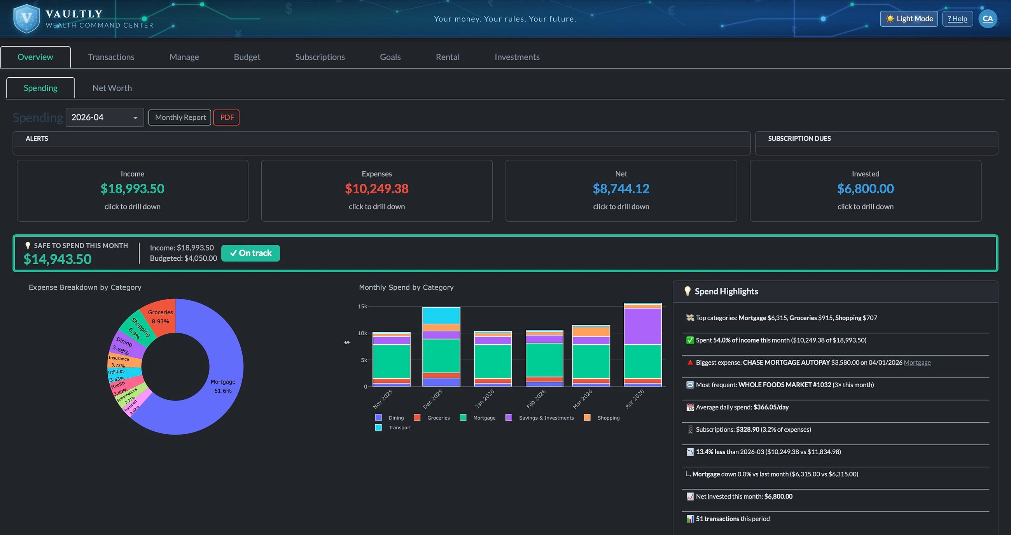Toggle Savings & Investments legend entry
This screenshot has height=535, width=1011.
[540, 418]
